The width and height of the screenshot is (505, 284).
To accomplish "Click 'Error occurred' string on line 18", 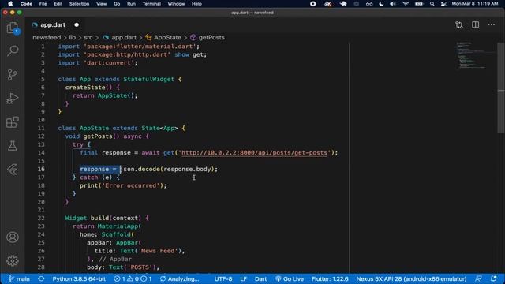I will point(131,186).
